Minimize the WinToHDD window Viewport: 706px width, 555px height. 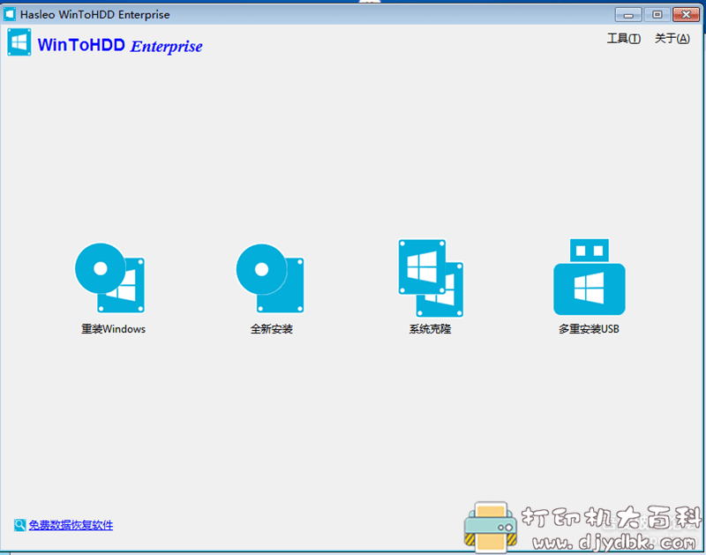click(628, 15)
